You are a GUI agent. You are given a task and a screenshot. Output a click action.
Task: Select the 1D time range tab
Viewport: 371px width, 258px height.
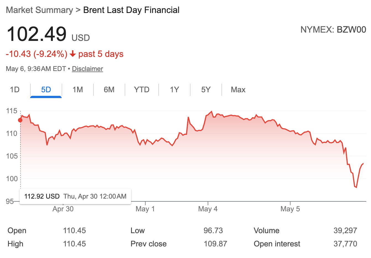click(15, 90)
